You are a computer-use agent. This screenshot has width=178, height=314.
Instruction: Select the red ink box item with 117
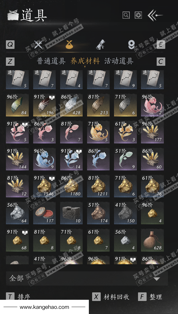(44, 213)
